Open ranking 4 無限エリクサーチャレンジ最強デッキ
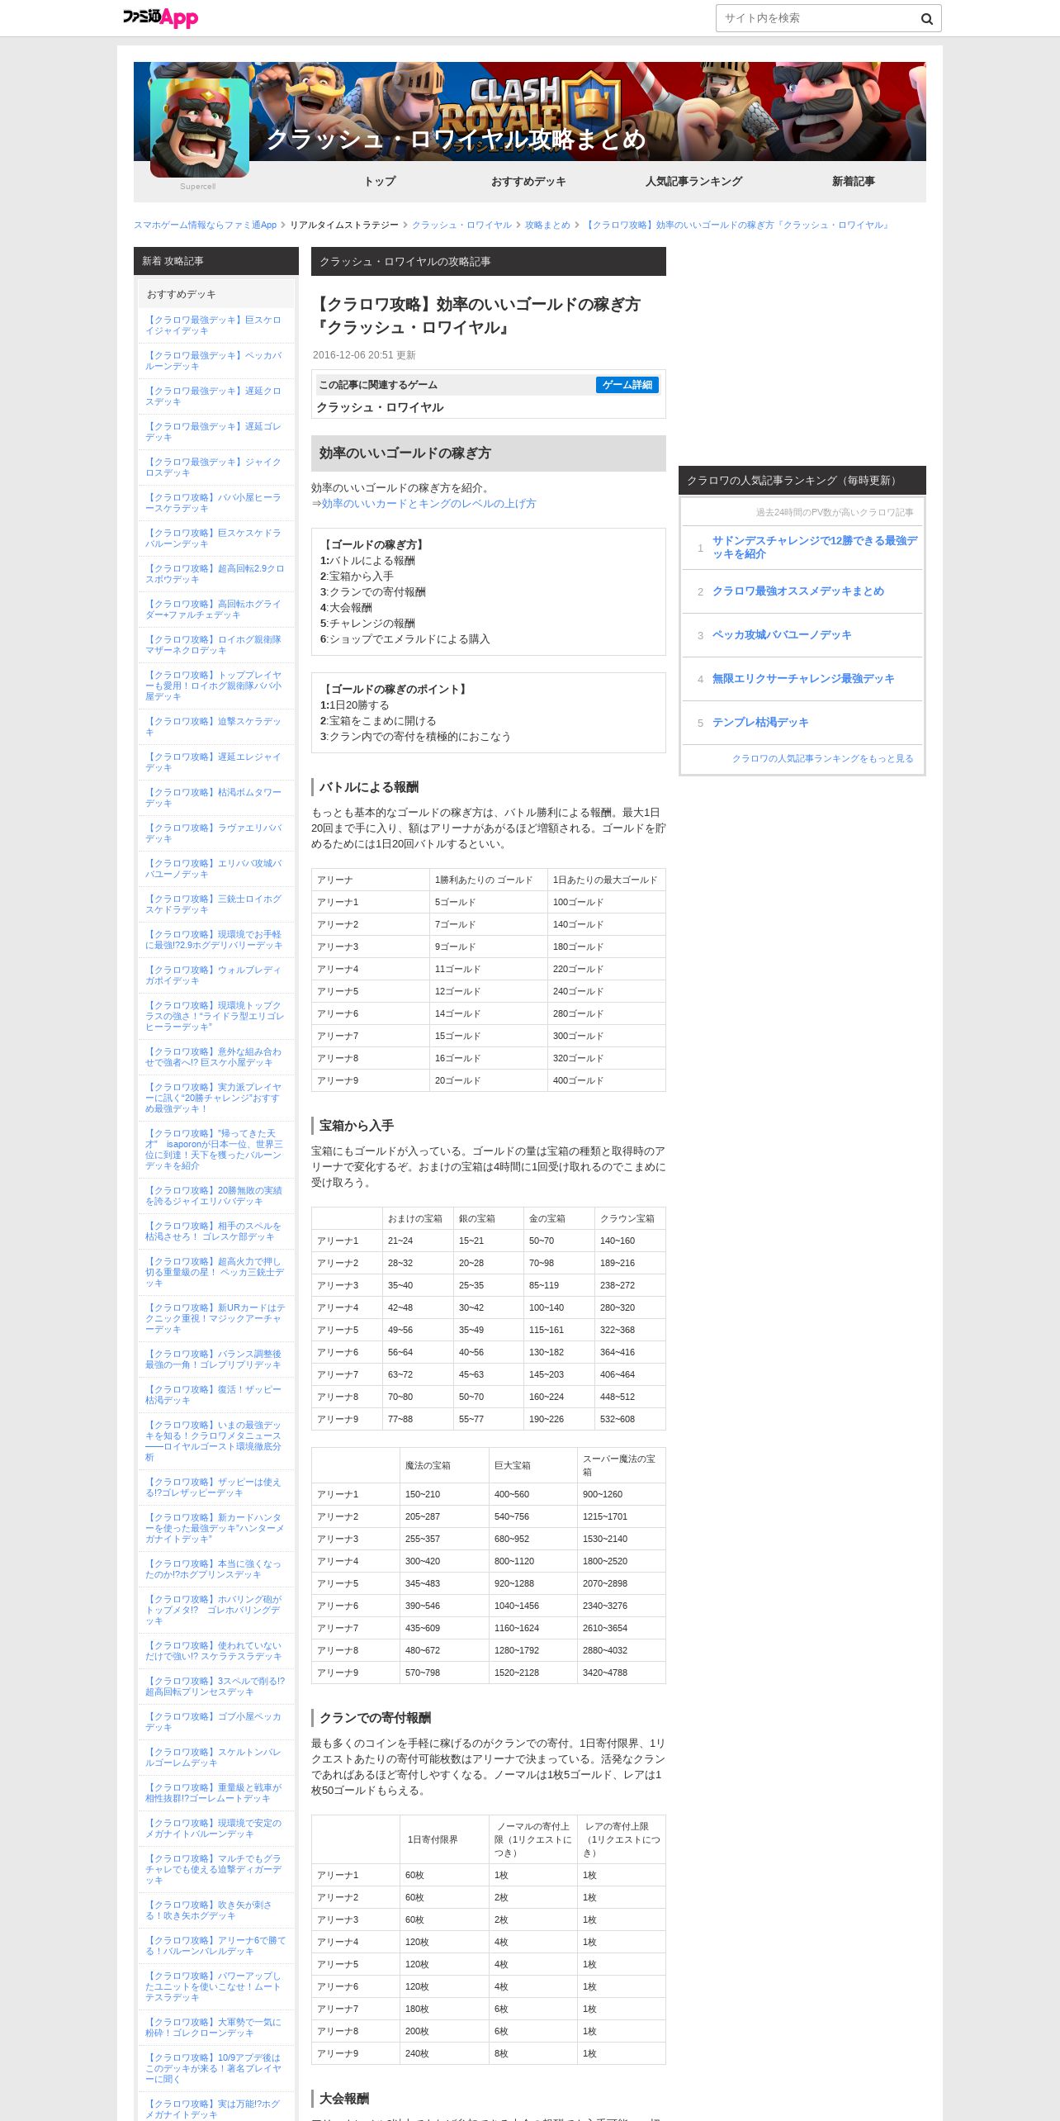The image size is (1060, 2121). [x=803, y=679]
